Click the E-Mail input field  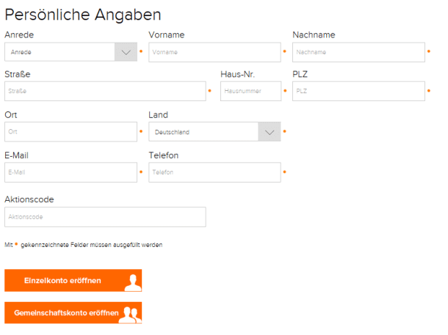pyautogui.click(x=71, y=172)
